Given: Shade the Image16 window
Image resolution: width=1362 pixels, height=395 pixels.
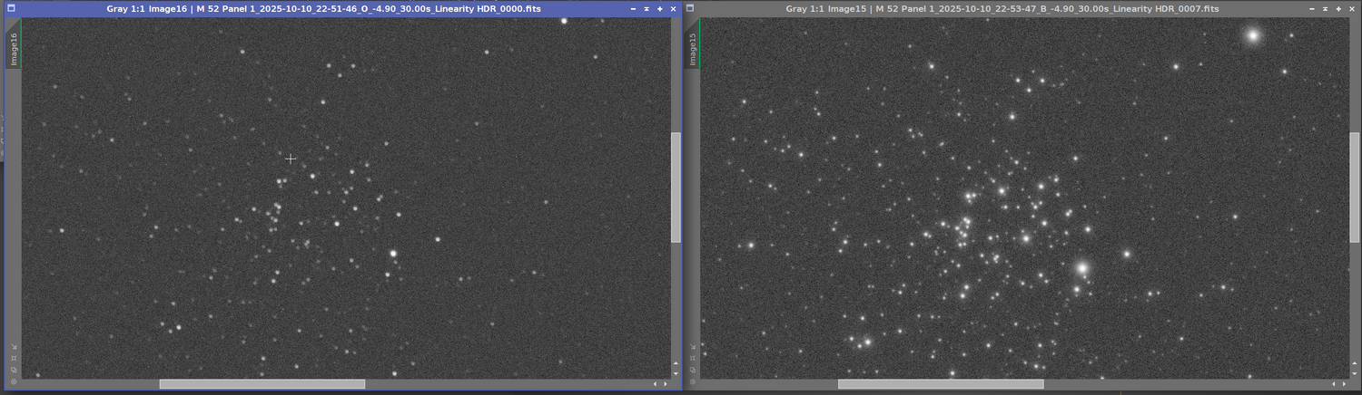Looking at the screenshot, I should (x=646, y=8).
